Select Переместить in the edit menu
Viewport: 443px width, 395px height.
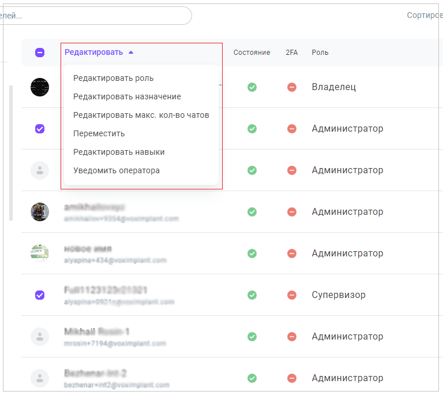pos(99,133)
